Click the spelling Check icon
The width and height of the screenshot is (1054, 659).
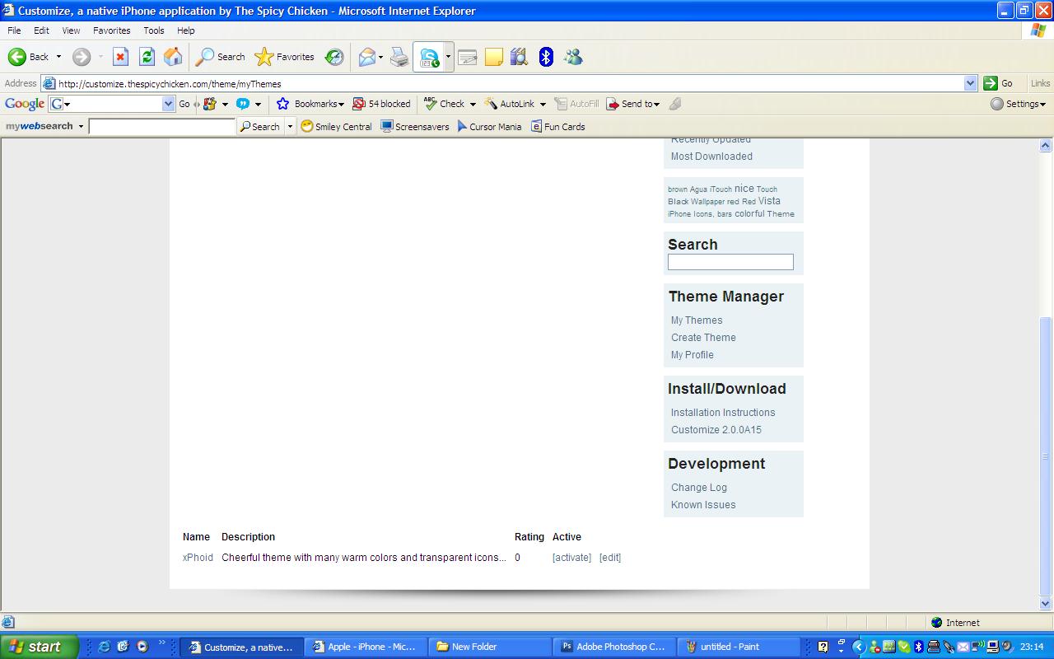click(430, 104)
